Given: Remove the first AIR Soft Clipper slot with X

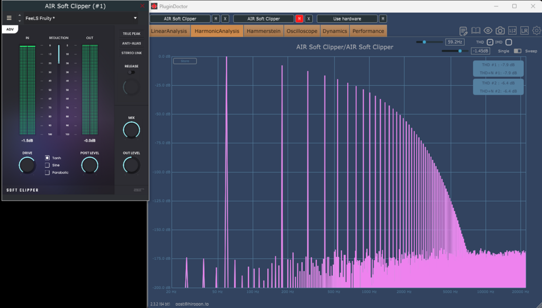Looking at the screenshot, I should (225, 19).
